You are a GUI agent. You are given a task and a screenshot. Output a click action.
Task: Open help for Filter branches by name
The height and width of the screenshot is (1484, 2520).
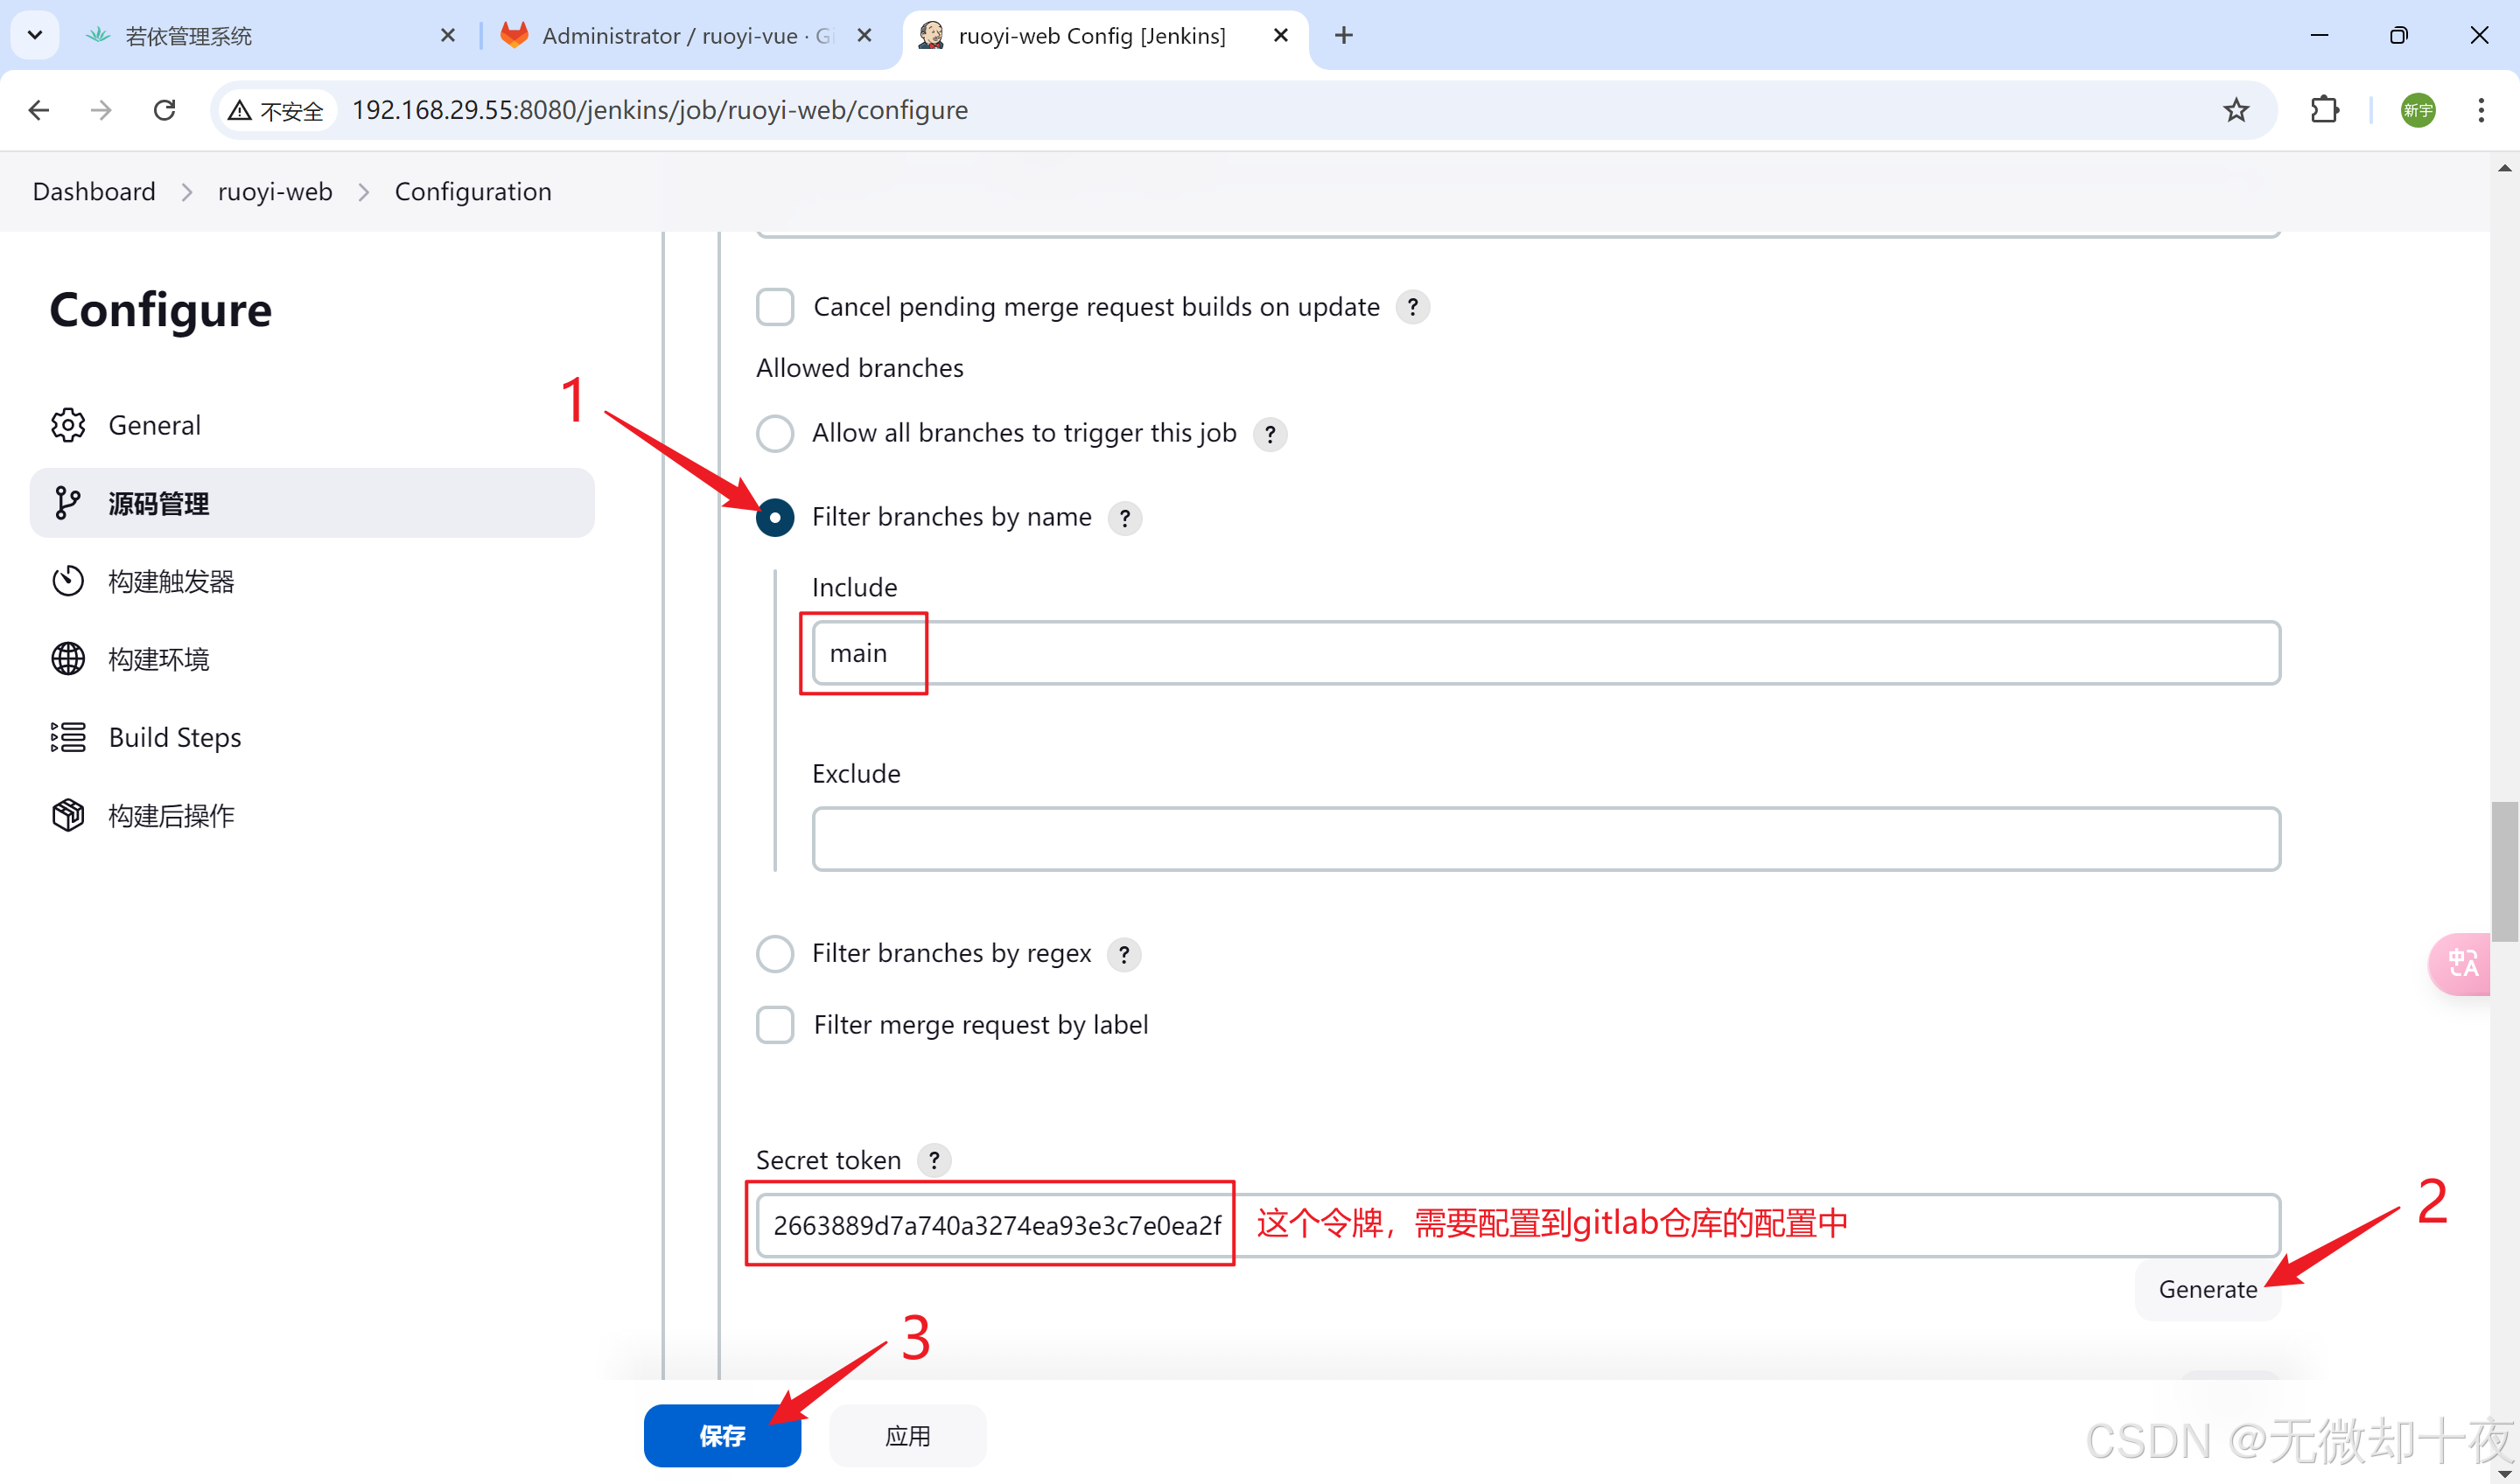[1124, 518]
